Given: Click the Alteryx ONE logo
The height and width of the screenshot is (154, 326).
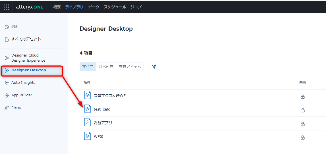Looking at the screenshot, I should tap(30, 7).
